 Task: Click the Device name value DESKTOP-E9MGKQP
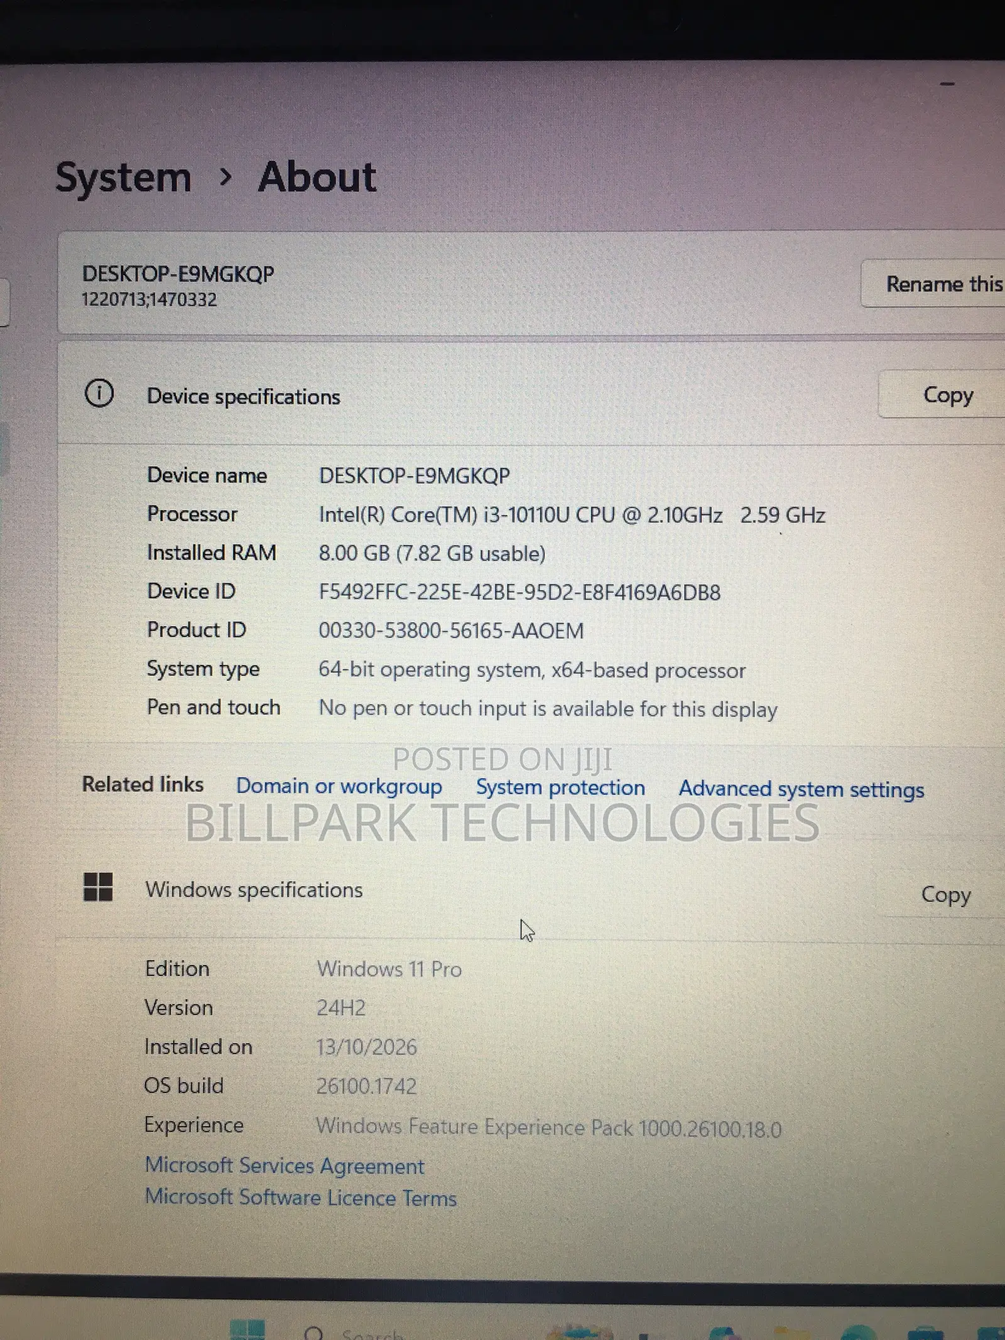415,476
